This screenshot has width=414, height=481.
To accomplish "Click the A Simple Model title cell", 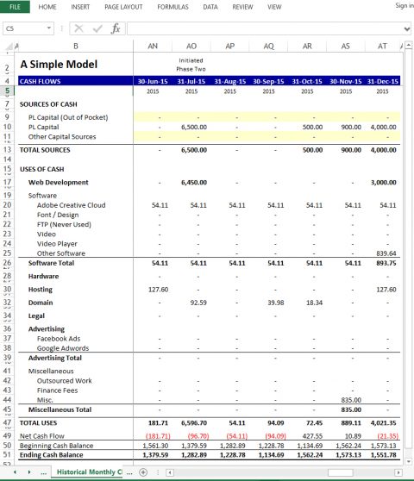I will 59,64.
